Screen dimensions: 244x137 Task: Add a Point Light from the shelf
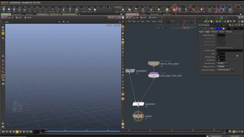[123, 10]
